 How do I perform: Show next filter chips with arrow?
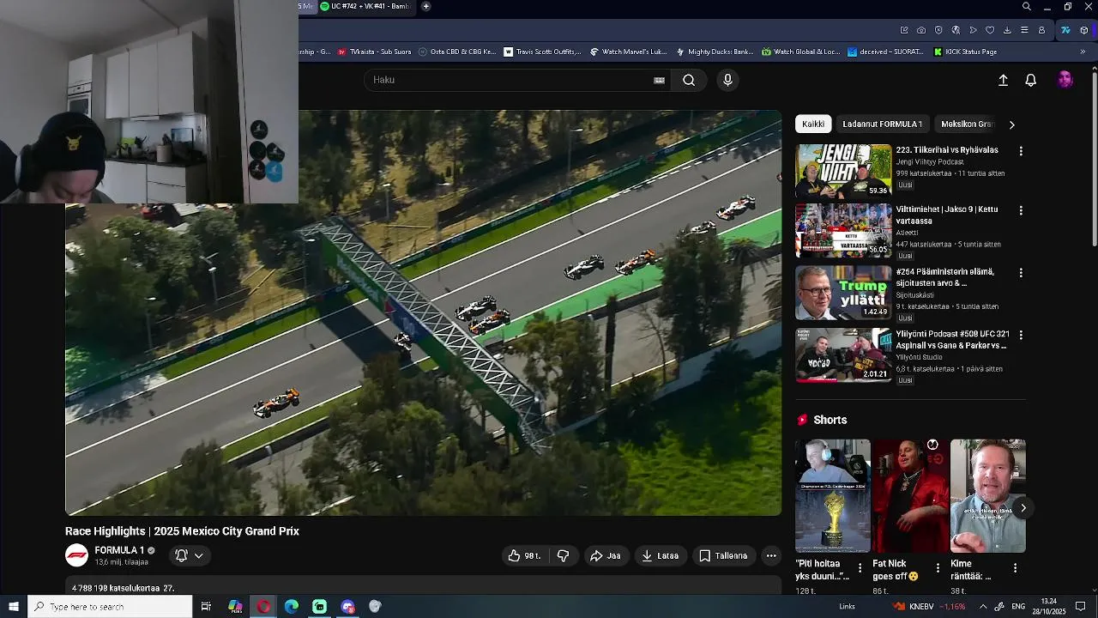(x=1011, y=124)
